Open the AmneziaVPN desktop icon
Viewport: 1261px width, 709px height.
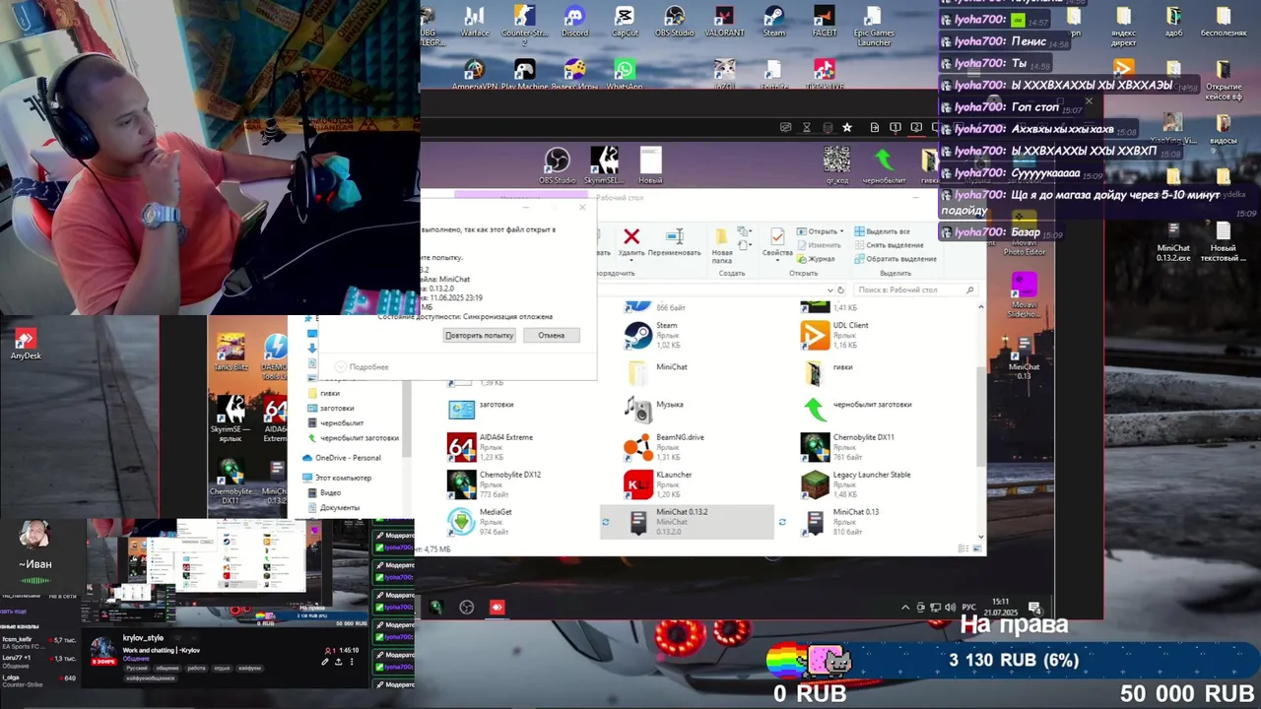[x=474, y=75]
